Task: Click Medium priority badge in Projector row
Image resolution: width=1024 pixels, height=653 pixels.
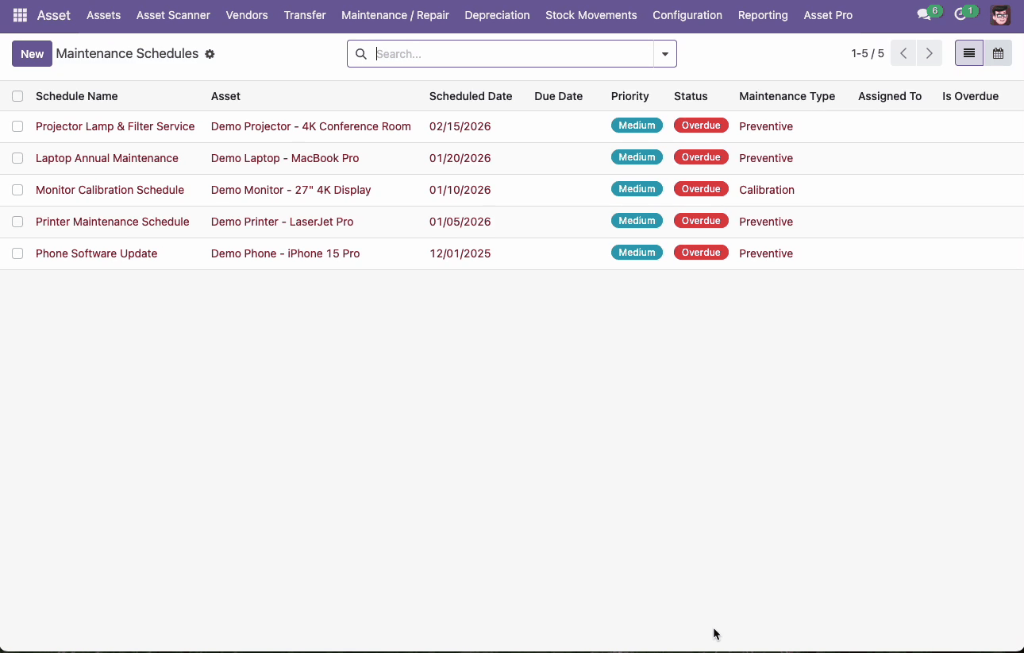Action: [x=637, y=126]
